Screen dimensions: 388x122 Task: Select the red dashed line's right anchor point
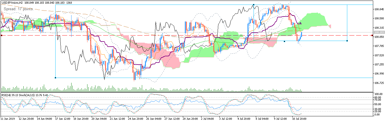click(372, 35)
